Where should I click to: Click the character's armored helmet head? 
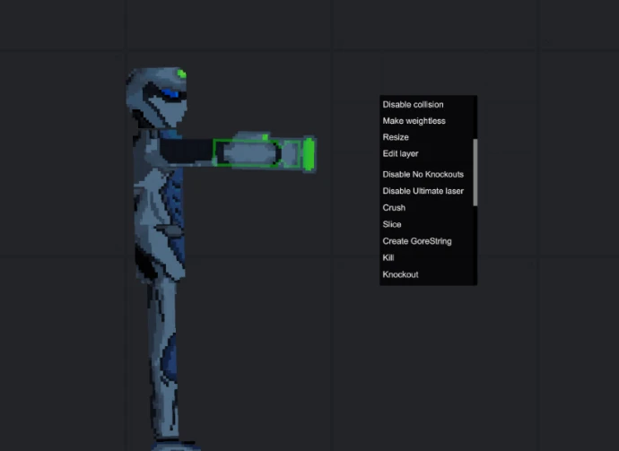click(158, 97)
